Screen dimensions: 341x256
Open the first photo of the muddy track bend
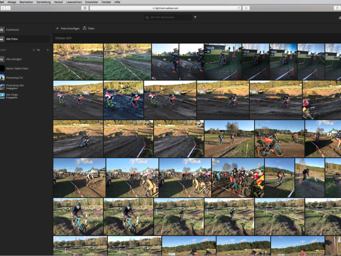(78, 62)
